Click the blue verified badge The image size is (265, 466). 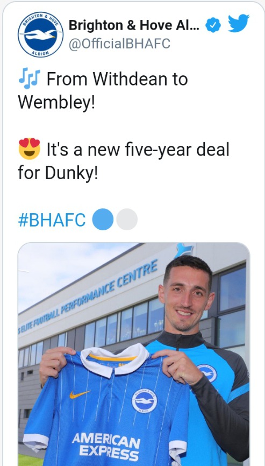click(x=213, y=25)
